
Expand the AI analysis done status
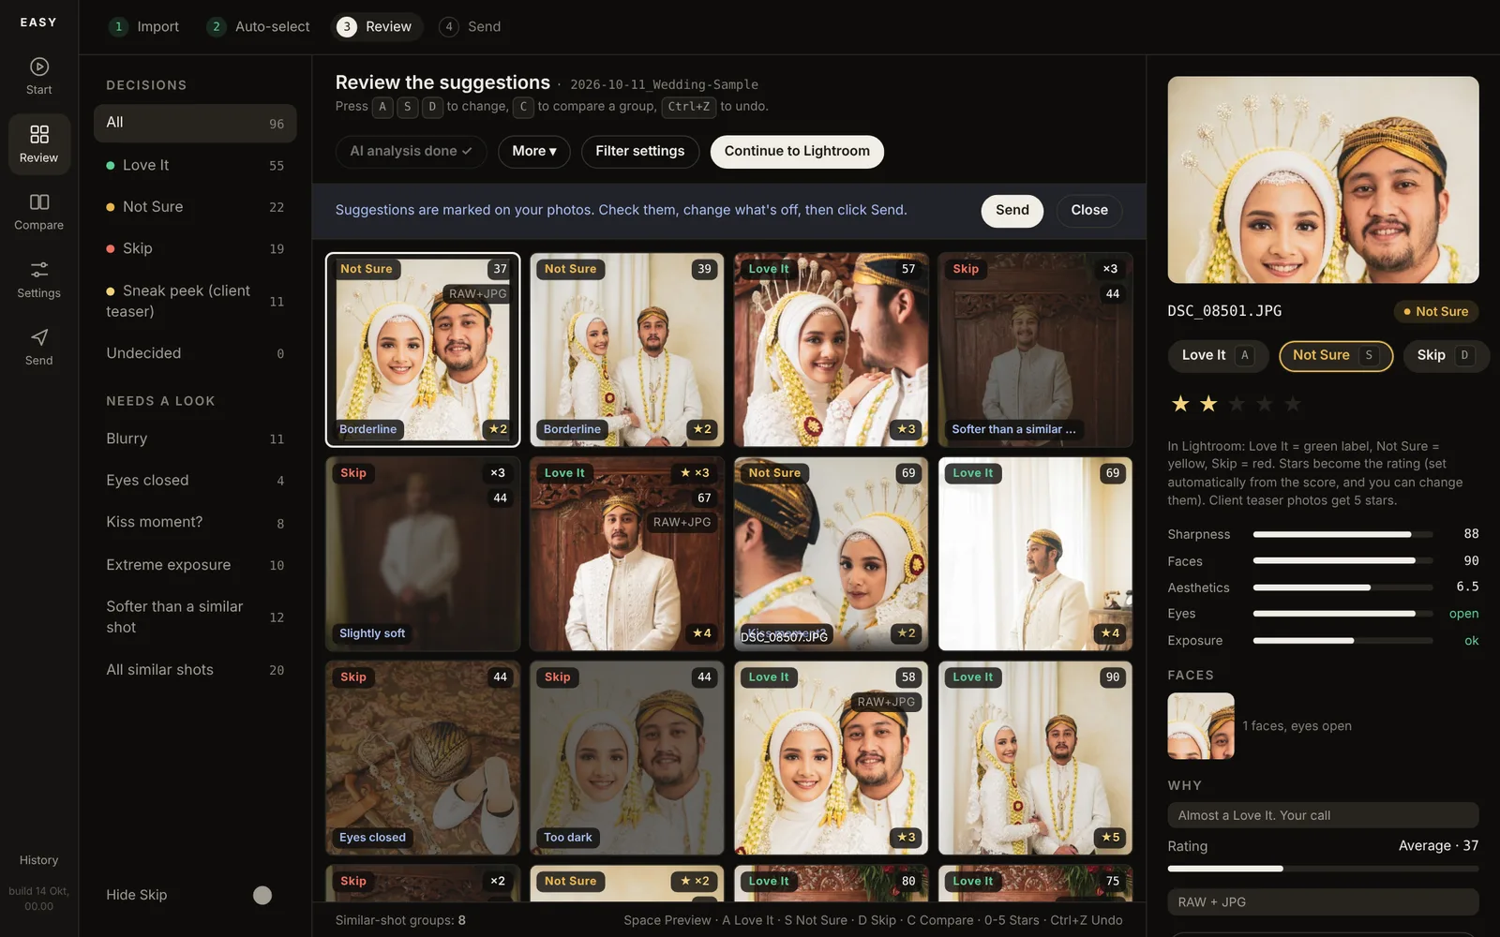(411, 152)
